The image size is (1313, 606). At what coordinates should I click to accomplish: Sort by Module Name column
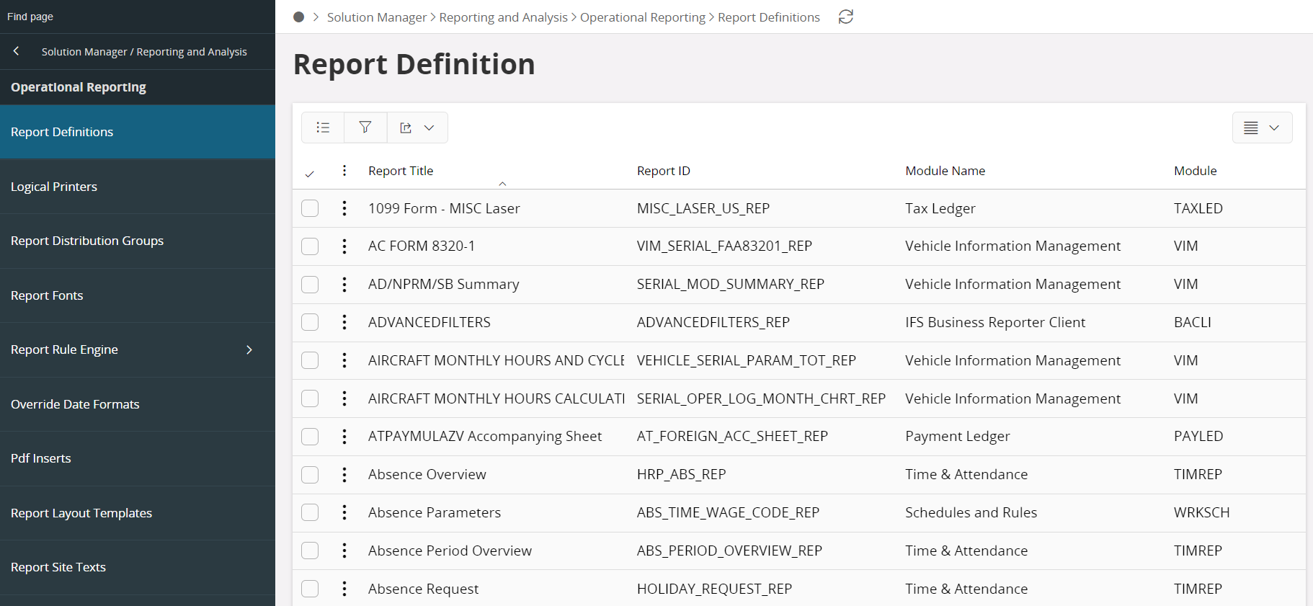tap(945, 171)
